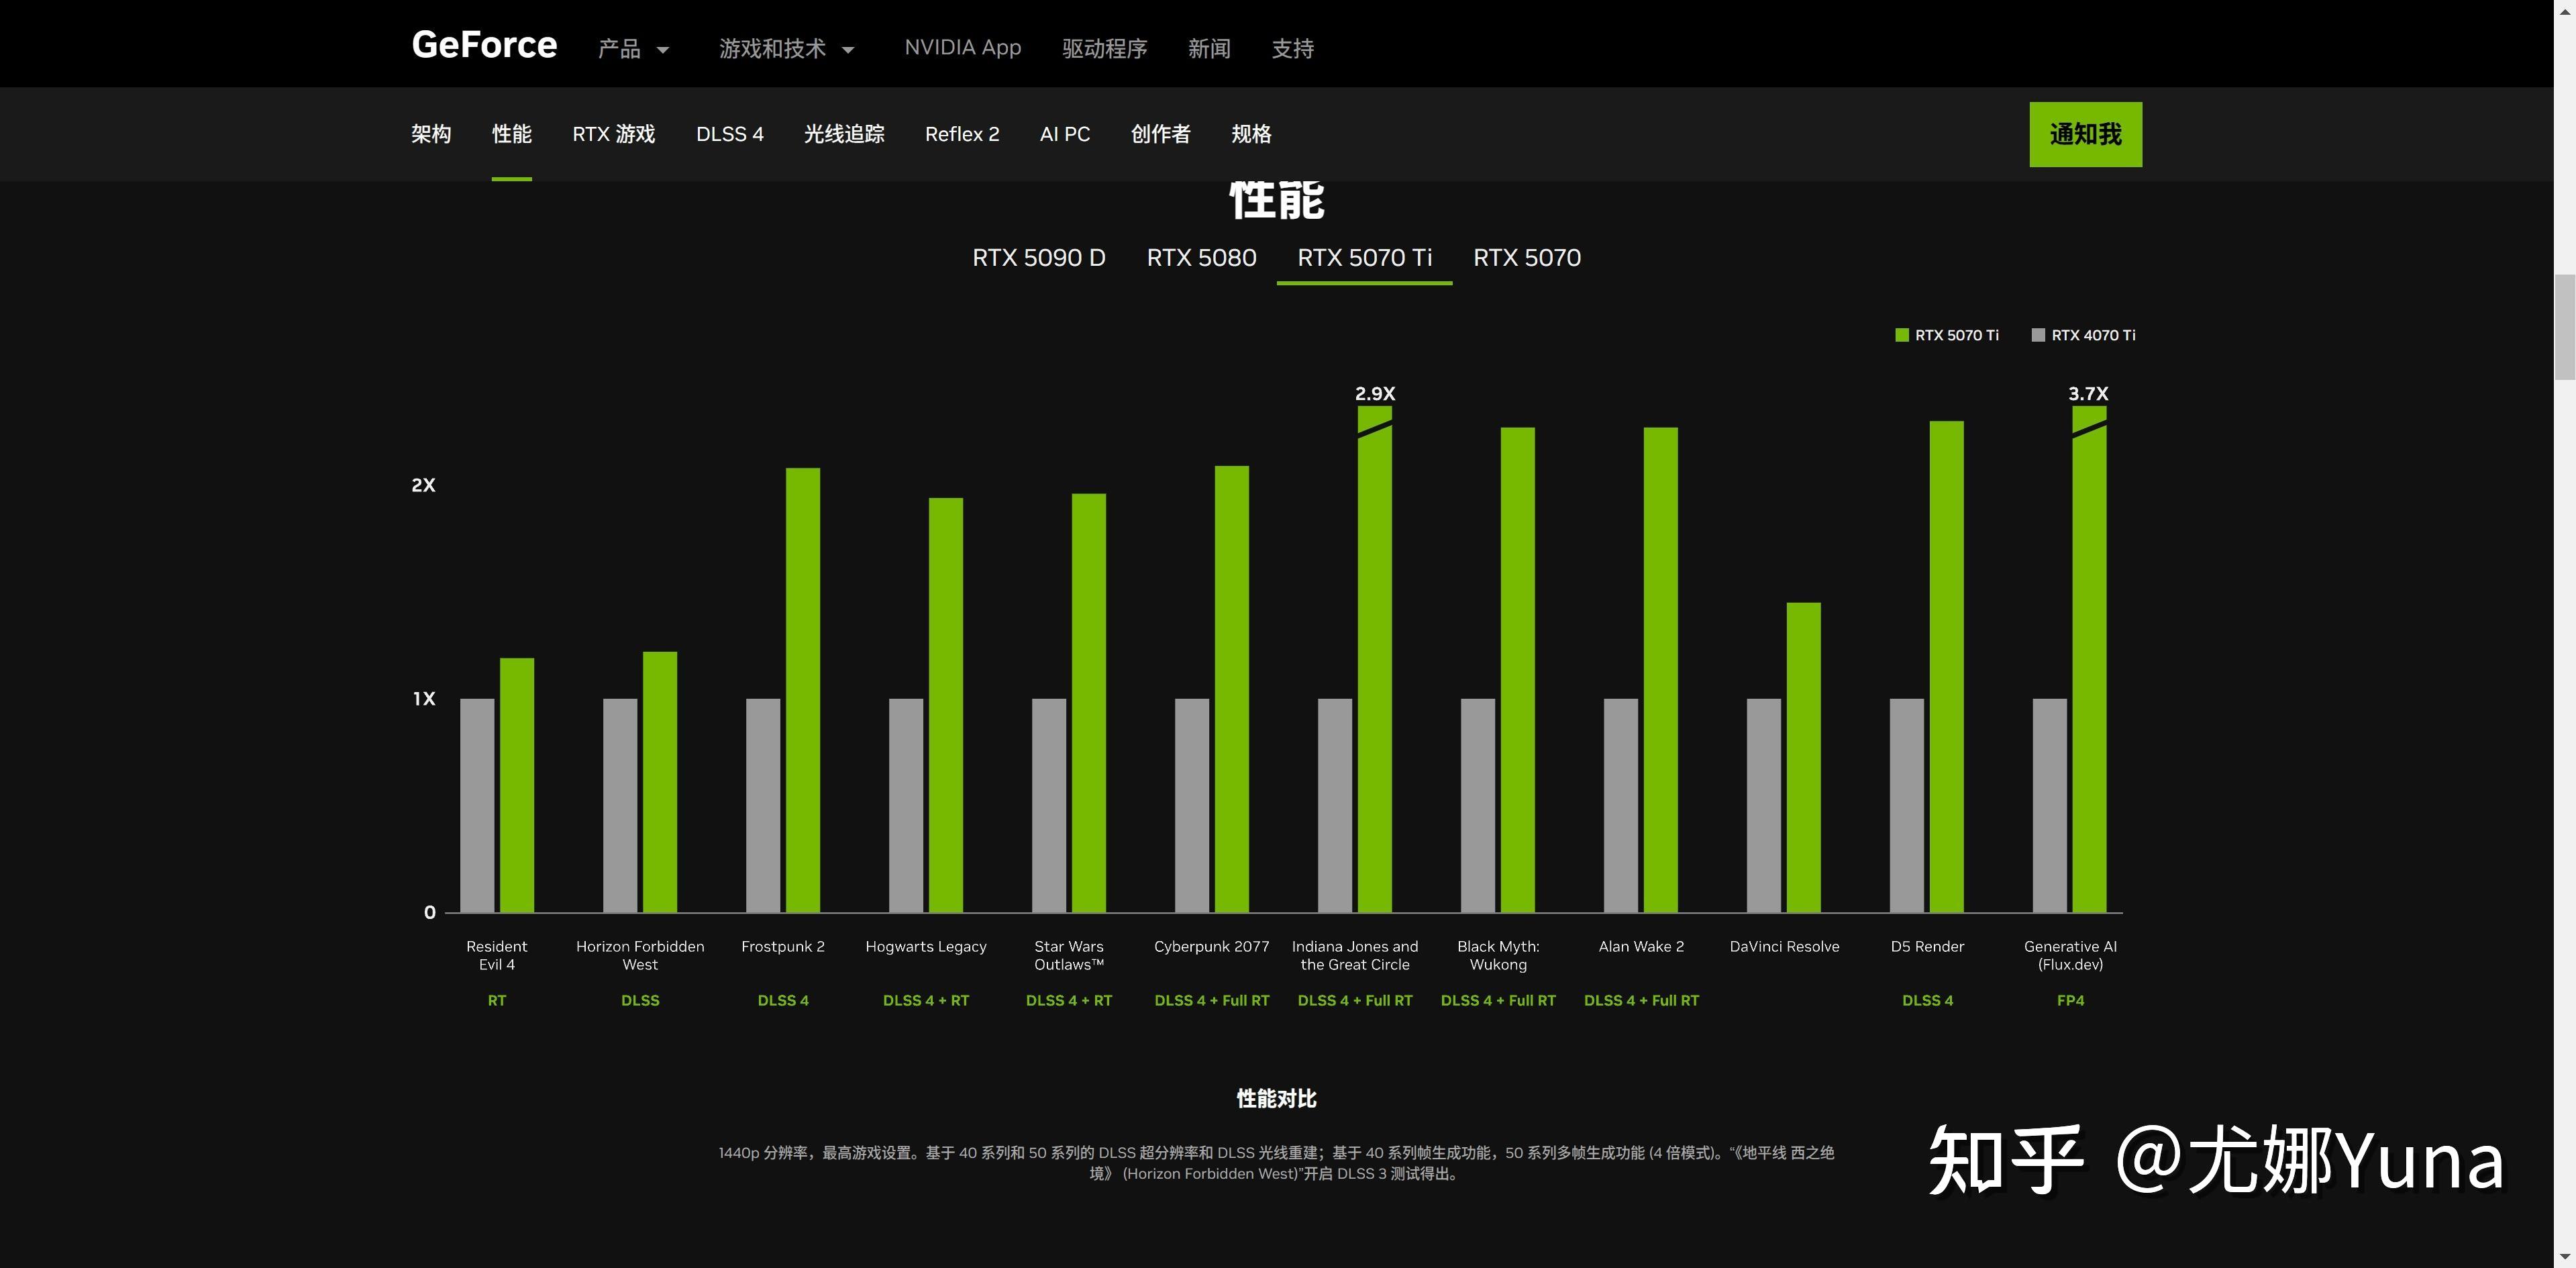Click the scrollbar down arrow
This screenshot has width=2576, height=1268.
[x=2565, y=1257]
